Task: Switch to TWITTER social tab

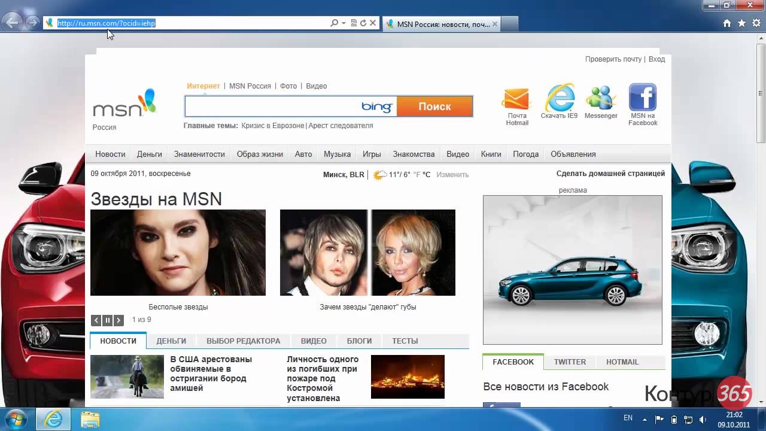Action: 570,362
